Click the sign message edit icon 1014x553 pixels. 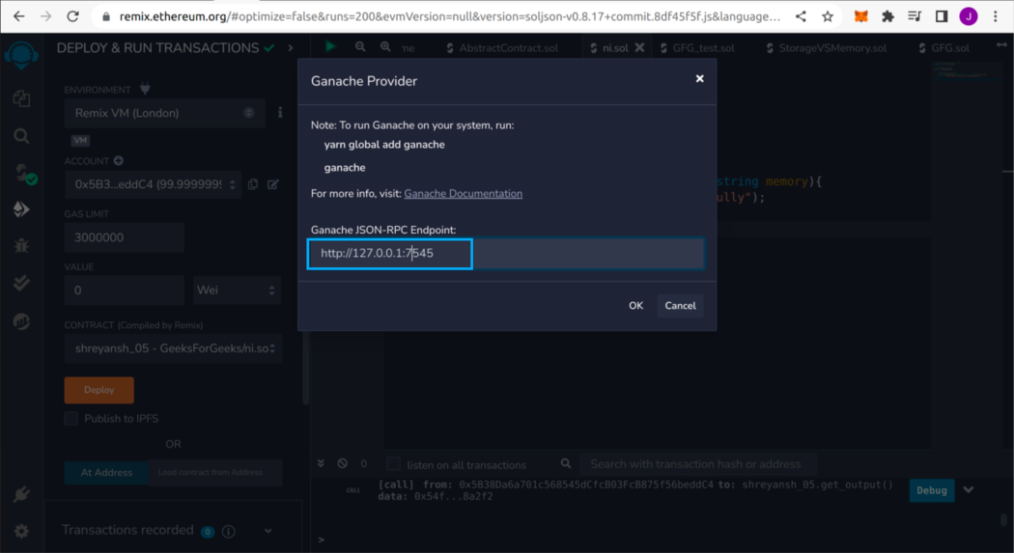click(x=273, y=184)
